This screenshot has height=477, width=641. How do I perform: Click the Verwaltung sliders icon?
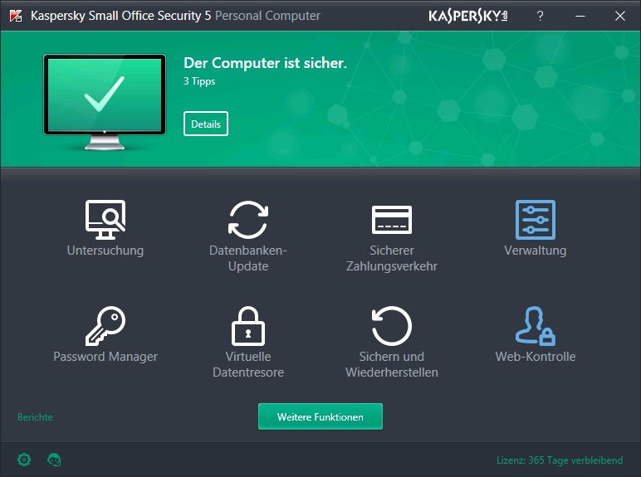click(535, 220)
